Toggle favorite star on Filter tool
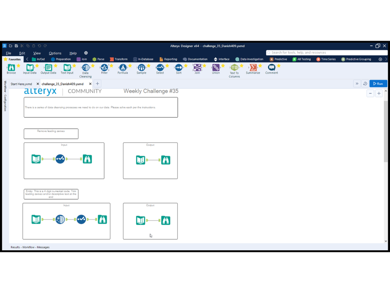Image resolution: width=390 pixels, height=293 pixels. click(x=111, y=66)
